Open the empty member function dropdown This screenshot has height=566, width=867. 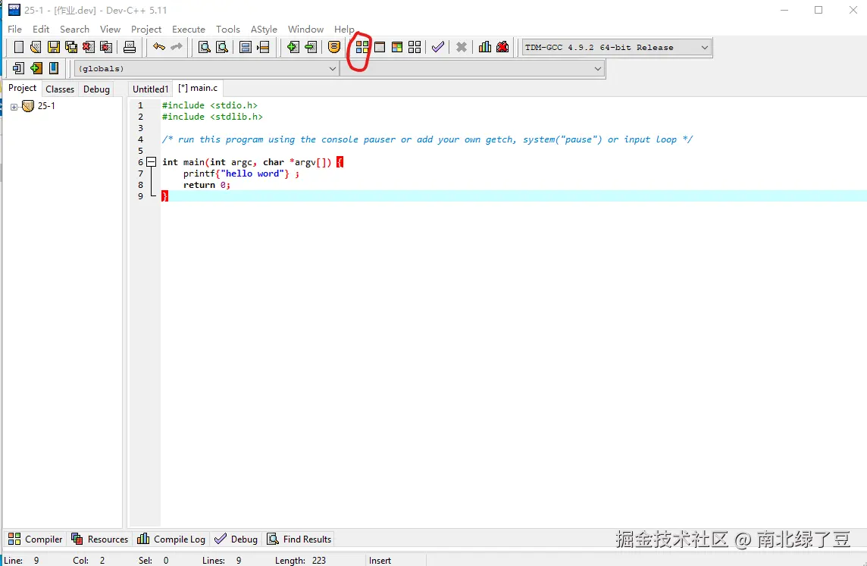[x=598, y=68]
